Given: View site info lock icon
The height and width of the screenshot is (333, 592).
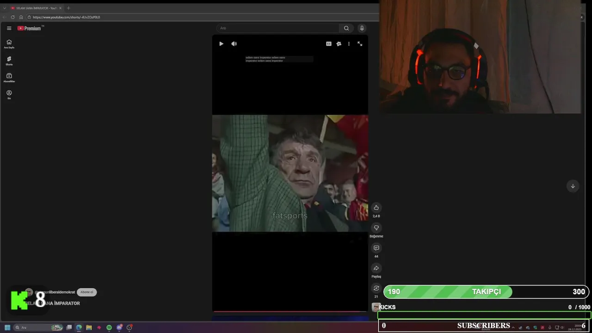Looking at the screenshot, I should [x=29, y=17].
